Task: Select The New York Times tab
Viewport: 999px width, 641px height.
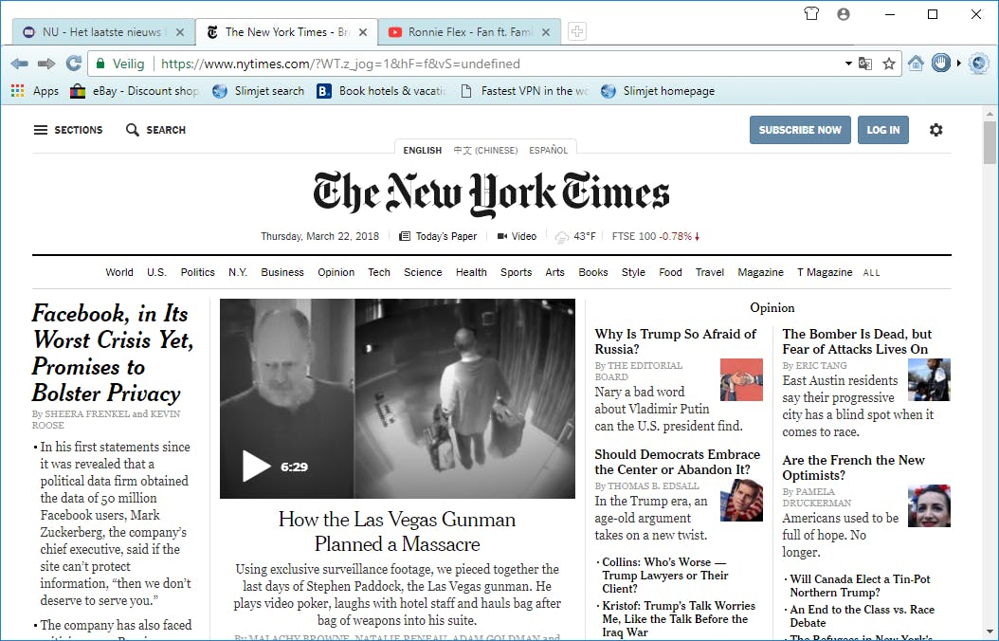Action: pyautogui.click(x=286, y=32)
